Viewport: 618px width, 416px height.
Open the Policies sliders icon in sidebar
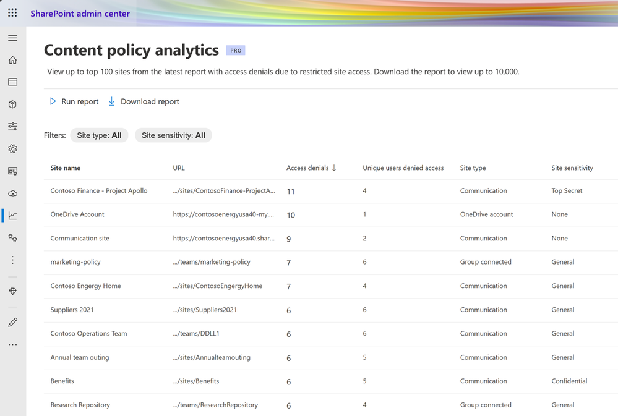[12, 127]
